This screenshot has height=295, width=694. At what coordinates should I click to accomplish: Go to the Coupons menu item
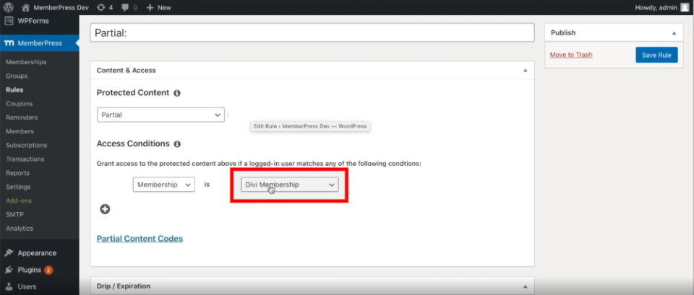point(20,104)
